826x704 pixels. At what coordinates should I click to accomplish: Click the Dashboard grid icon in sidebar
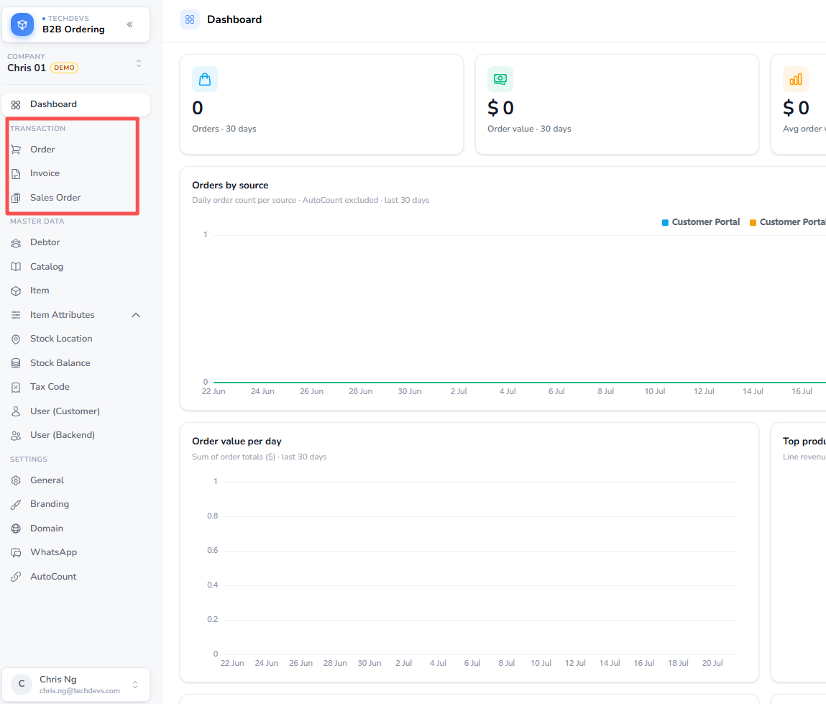coord(16,104)
